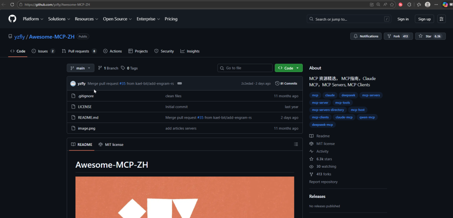Switch to the Security tab
Viewport: 453px width, 218px height.
tap(164, 51)
